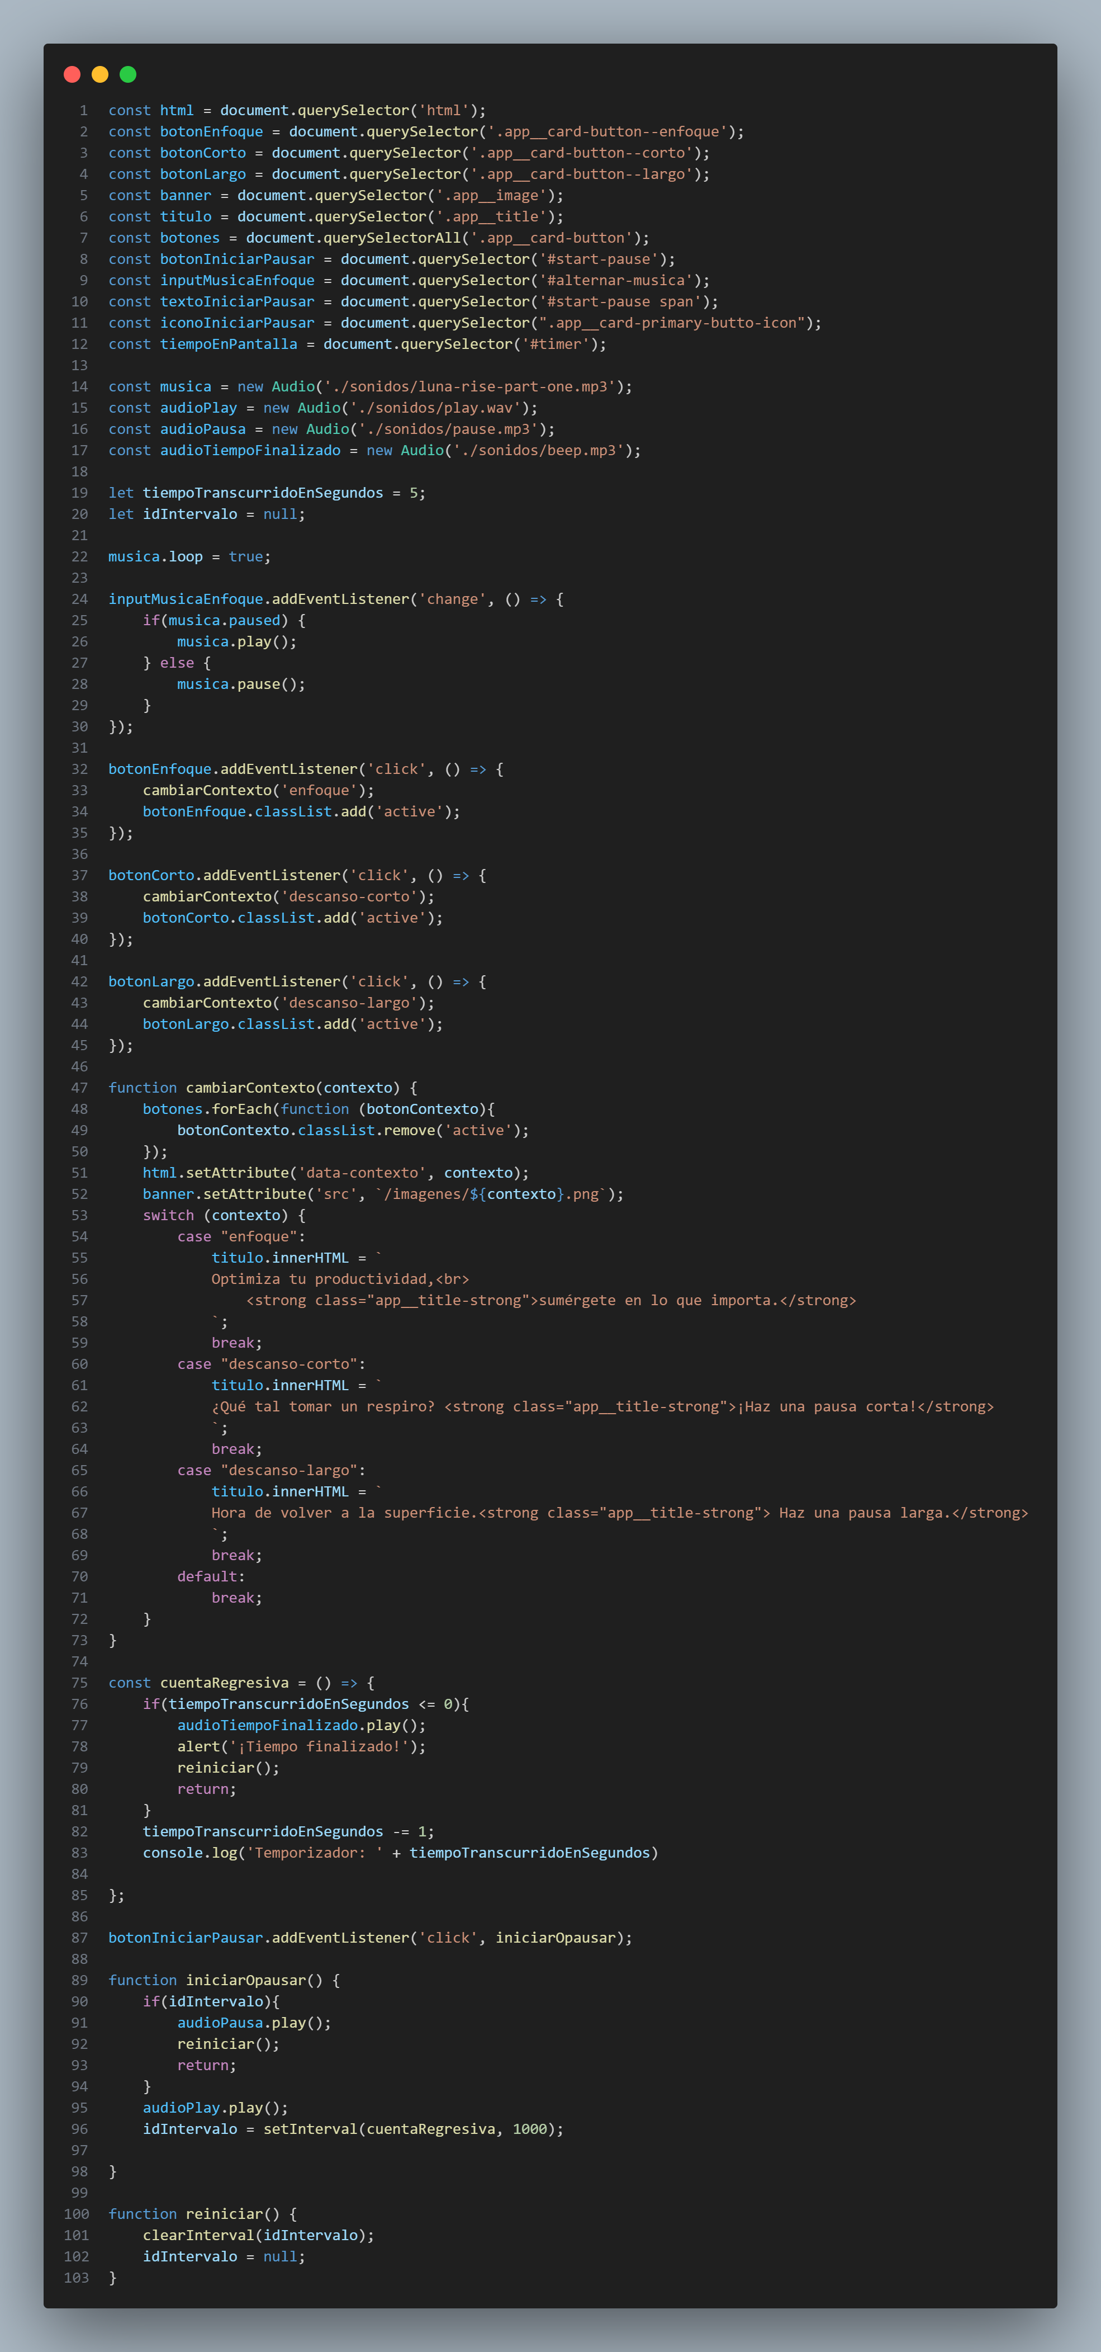The image size is (1101, 2352).
Task: Click line number 1 in the gutter
Action: click(84, 111)
